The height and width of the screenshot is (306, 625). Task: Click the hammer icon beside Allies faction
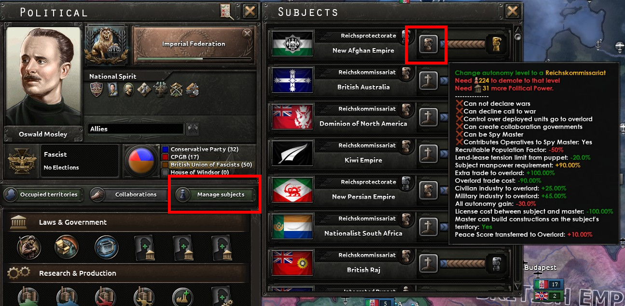(x=193, y=129)
